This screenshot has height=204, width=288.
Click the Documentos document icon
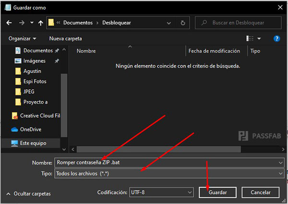pos(18,50)
